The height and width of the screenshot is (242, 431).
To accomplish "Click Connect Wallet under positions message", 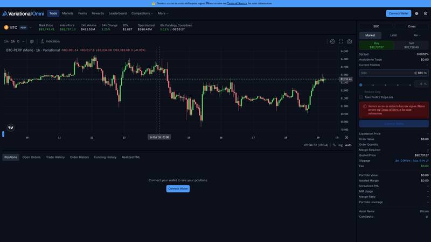I will tap(178, 189).
